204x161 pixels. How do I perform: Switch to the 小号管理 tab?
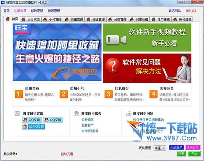point(52,19)
